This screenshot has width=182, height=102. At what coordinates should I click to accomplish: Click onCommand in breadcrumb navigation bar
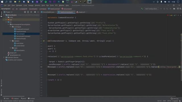pos(67,9)
